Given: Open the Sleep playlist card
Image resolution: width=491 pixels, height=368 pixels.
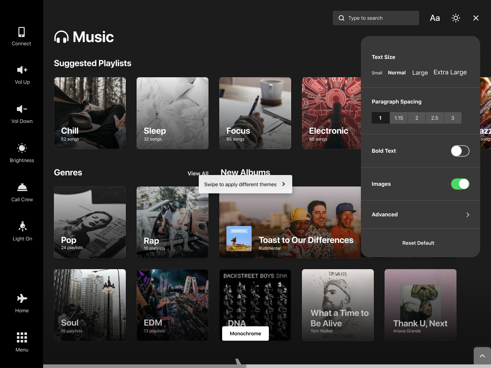Looking at the screenshot, I should (173, 113).
